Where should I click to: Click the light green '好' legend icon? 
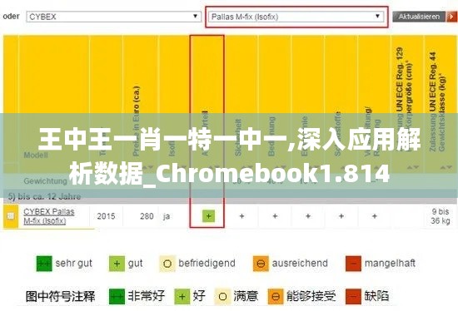[x=182, y=296]
